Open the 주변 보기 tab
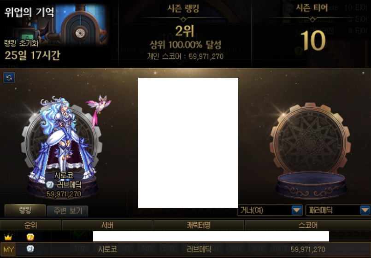This screenshot has height=258, width=371. [x=68, y=211]
